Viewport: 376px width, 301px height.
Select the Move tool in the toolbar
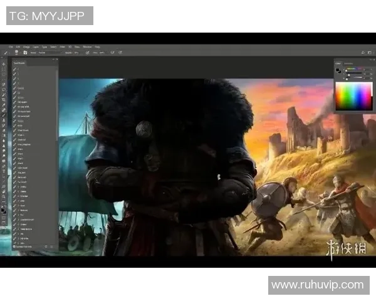(x=4, y=63)
